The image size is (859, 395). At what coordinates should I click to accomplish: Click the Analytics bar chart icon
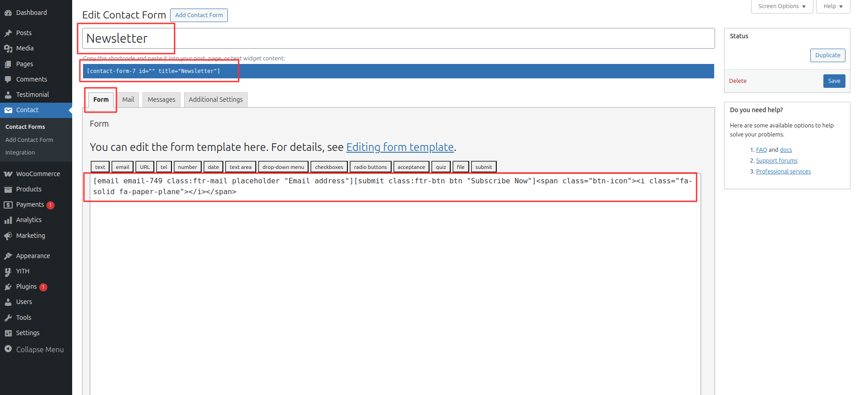click(x=8, y=220)
